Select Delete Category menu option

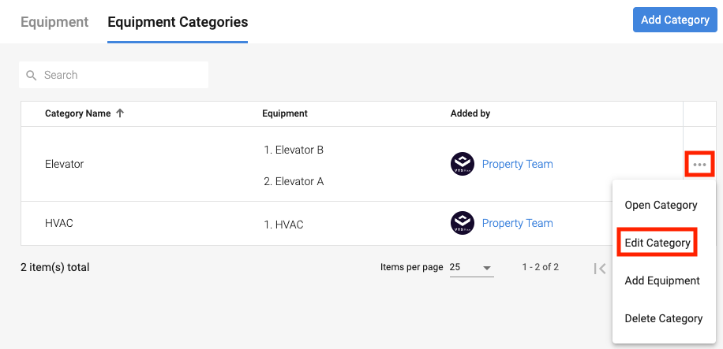click(663, 318)
